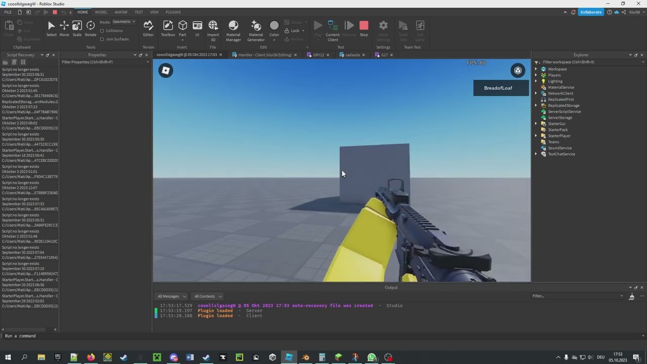Open the All Contexts filter dropdown

[208, 296]
